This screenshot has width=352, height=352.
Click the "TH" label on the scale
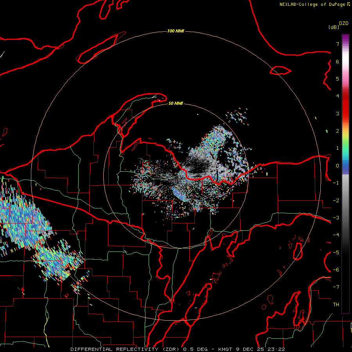(x=336, y=304)
